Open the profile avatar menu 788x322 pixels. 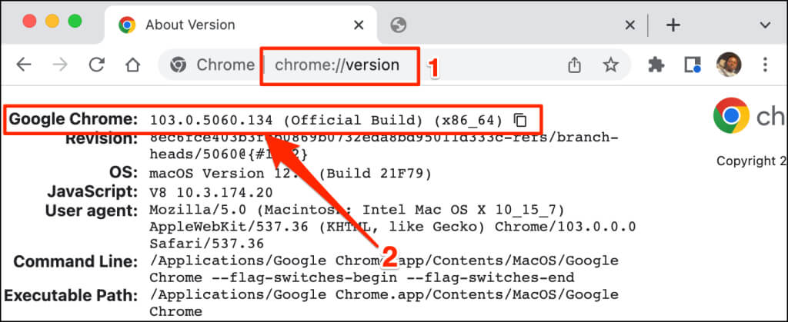(x=726, y=65)
